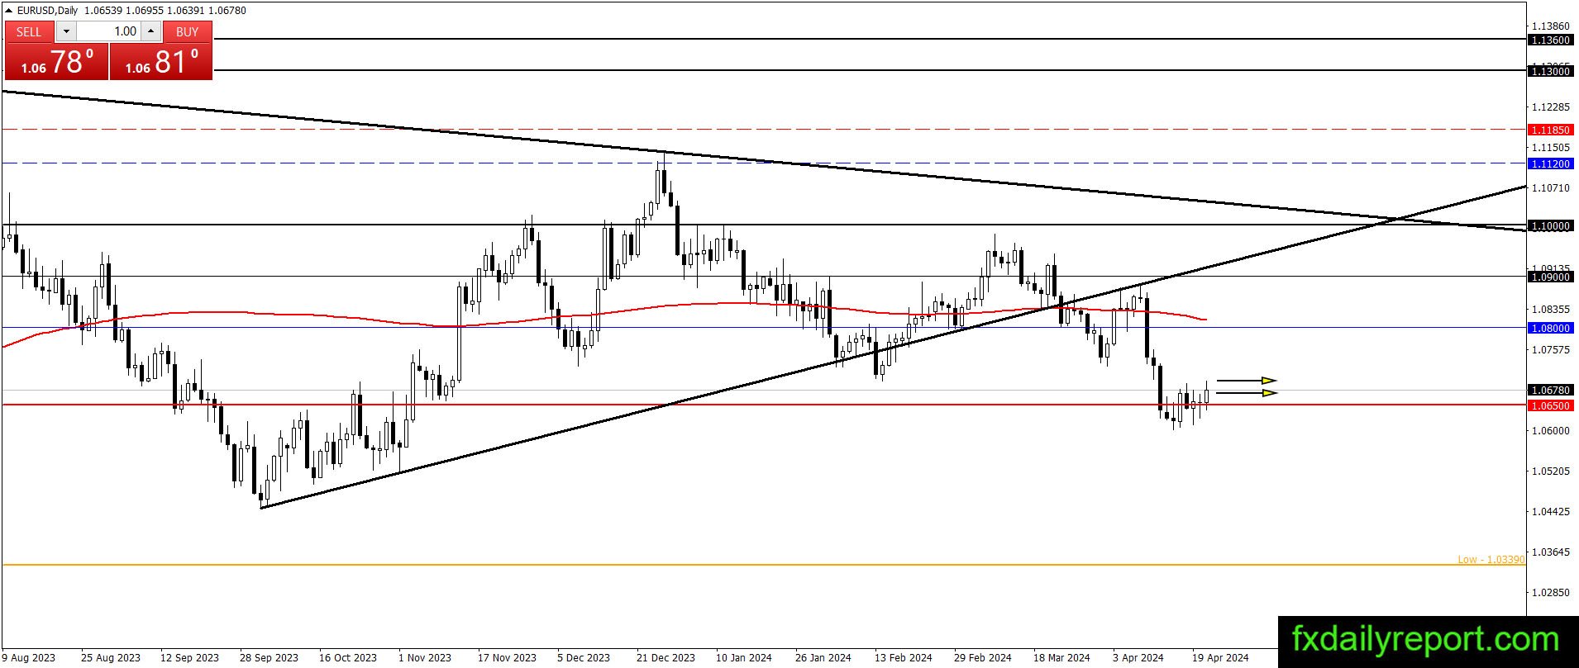Click the EURUSD,Daily chart title text
Viewport: 1579px width, 668px height.
47,11
